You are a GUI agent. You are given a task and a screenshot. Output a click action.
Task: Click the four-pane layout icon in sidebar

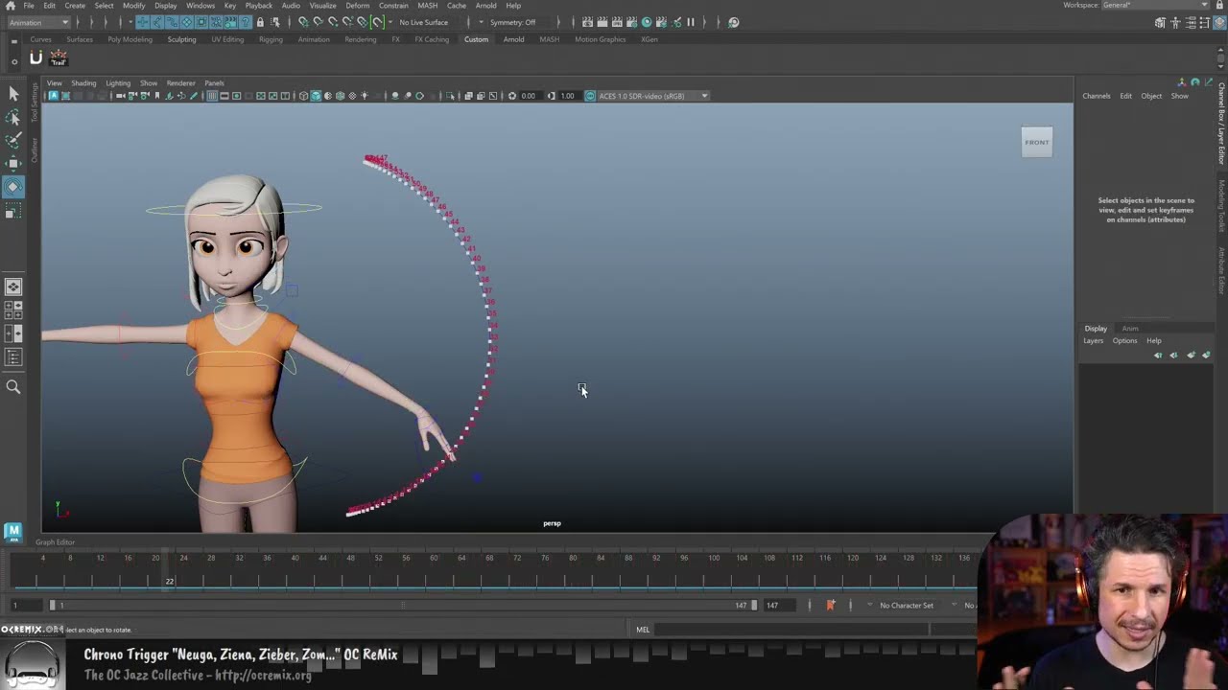(x=13, y=310)
